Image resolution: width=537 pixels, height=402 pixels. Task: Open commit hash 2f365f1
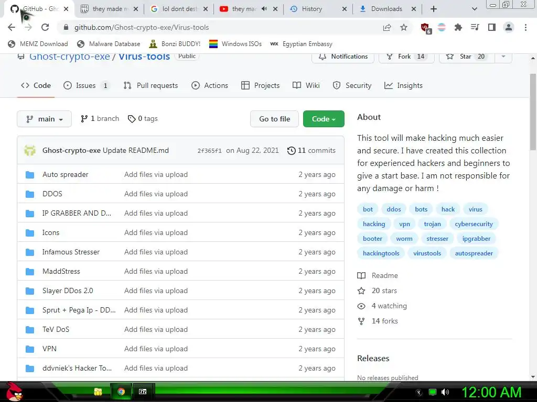pyautogui.click(x=209, y=151)
